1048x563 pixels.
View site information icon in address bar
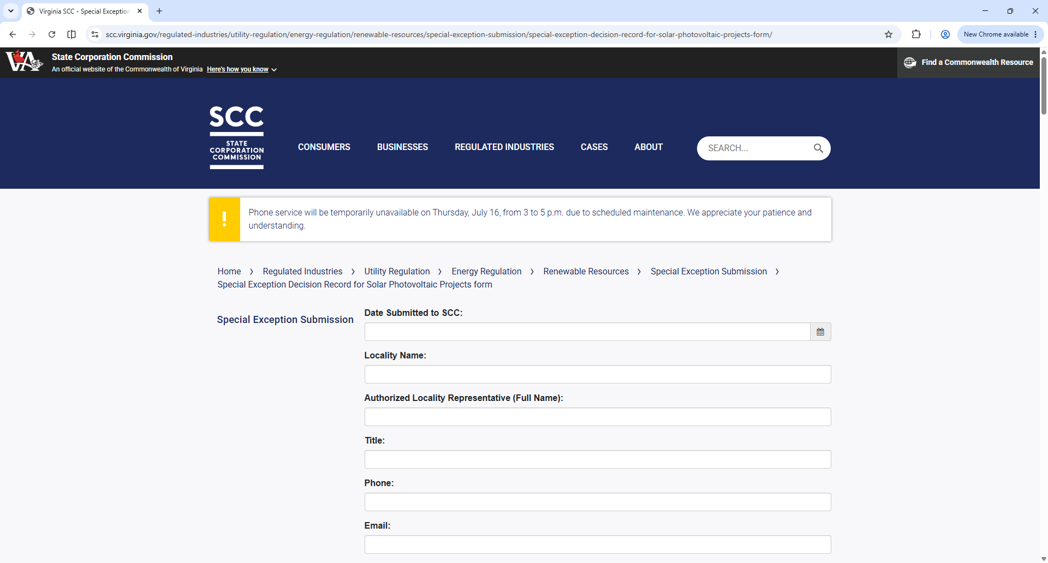[95, 34]
